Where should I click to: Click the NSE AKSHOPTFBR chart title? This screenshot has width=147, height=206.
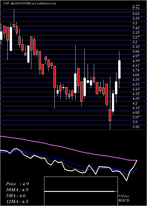pos(29,4)
